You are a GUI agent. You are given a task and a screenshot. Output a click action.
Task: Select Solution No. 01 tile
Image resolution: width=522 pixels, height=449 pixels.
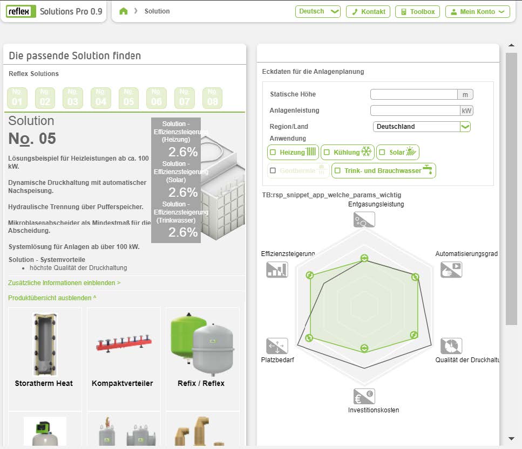tap(17, 98)
